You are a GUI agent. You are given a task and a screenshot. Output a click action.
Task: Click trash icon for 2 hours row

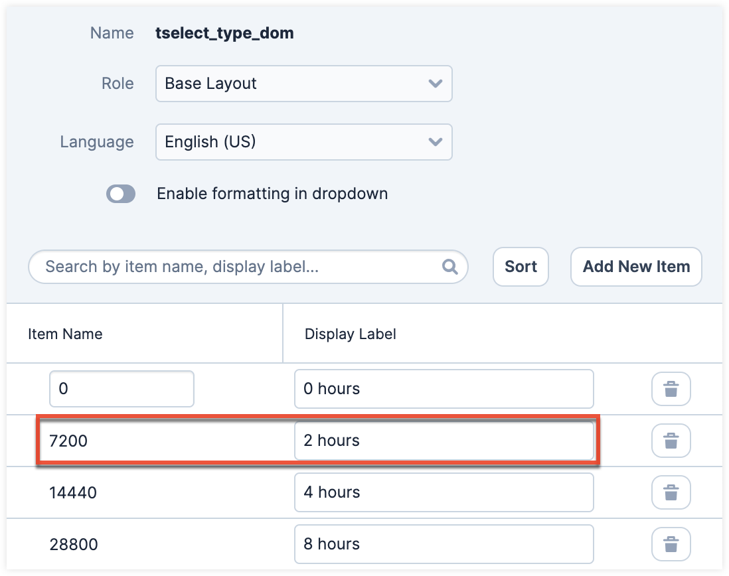click(671, 441)
